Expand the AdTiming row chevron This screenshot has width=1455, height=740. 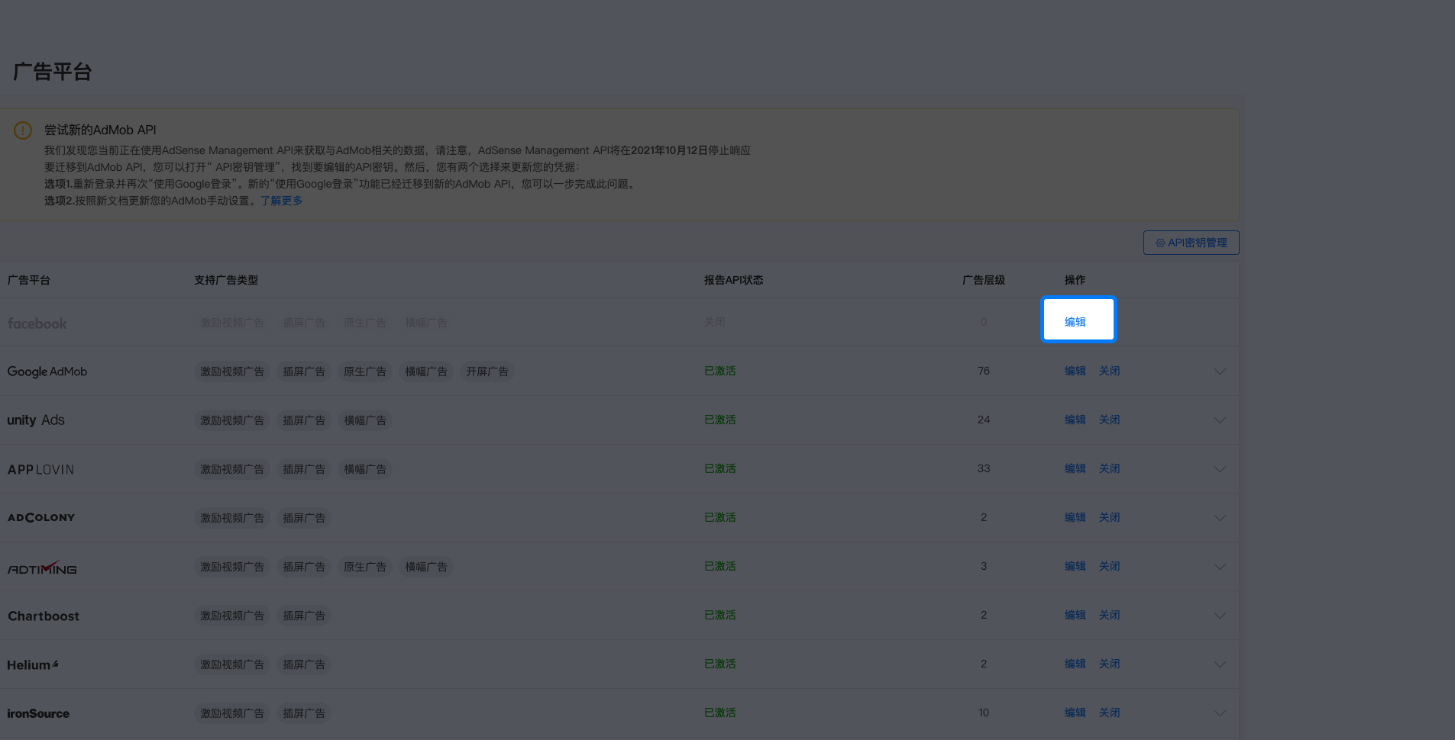click(1220, 567)
